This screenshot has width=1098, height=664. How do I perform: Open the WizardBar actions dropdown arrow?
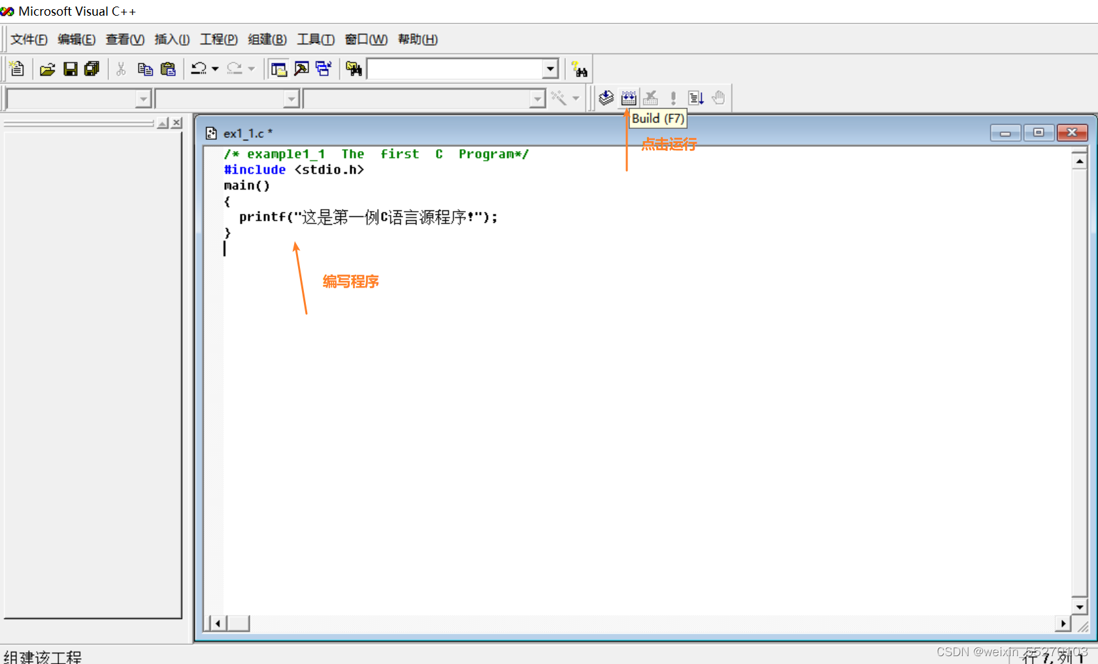576,98
